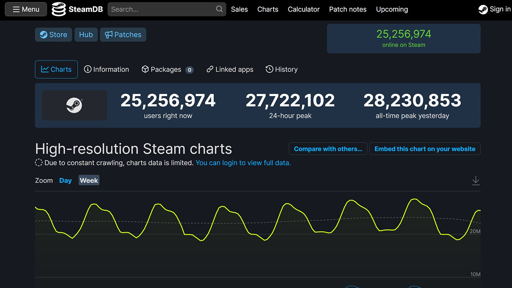Screen dimensions: 512x288
Task: Set chart zoom to Week
Action: (x=89, y=181)
